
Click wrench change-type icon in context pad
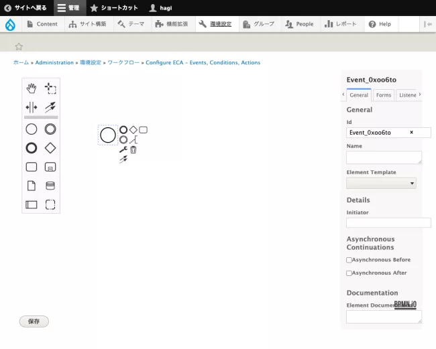(123, 149)
